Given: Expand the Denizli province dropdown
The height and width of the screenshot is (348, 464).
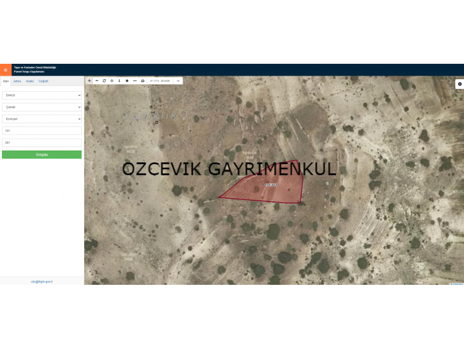Looking at the screenshot, I should point(41,95).
